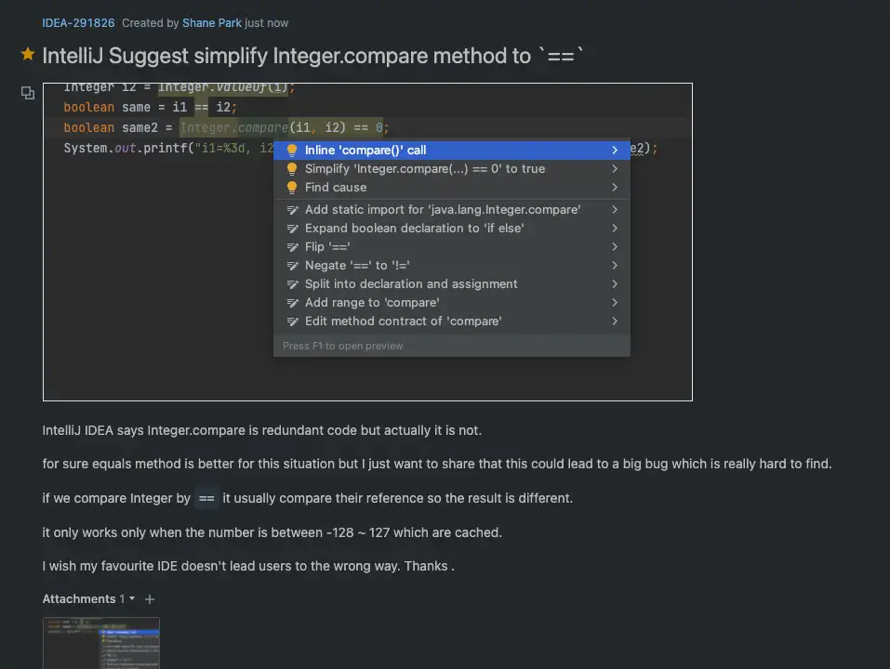Click lightbulb icon beside Simplify action
This screenshot has height=669, width=890.
pyautogui.click(x=292, y=169)
